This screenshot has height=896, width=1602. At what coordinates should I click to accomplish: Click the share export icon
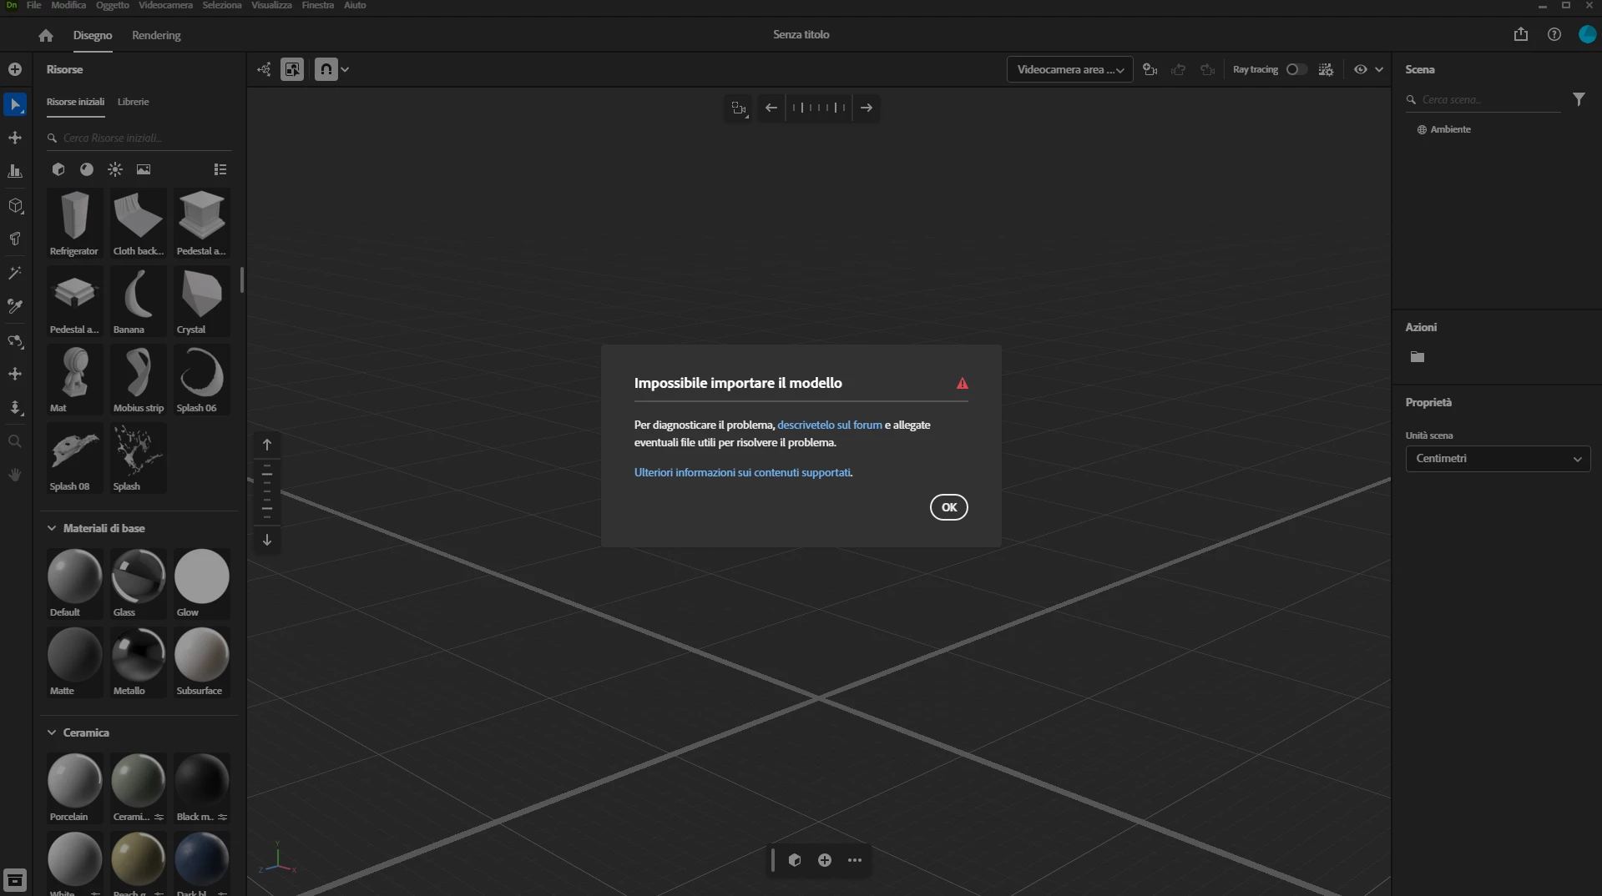tap(1521, 34)
